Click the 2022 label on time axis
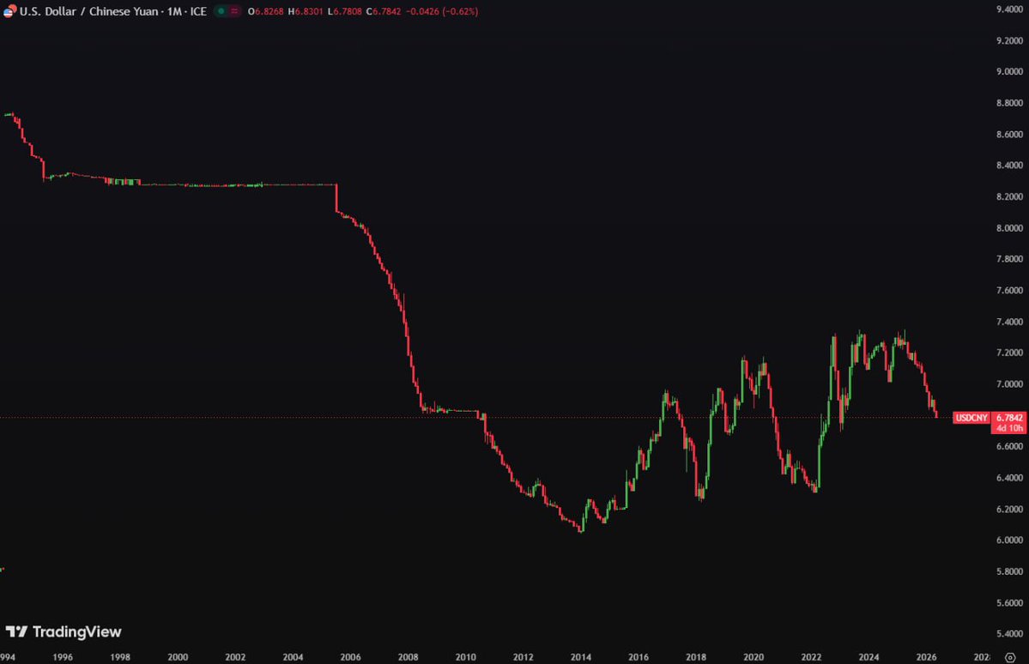The width and height of the screenshot is (1029, 664). click(x=811, y=657)
